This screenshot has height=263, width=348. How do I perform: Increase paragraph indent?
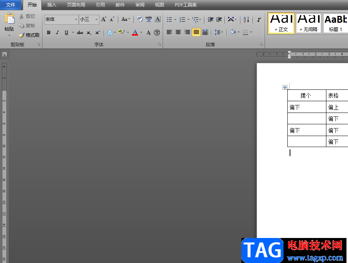pos(219,20)
